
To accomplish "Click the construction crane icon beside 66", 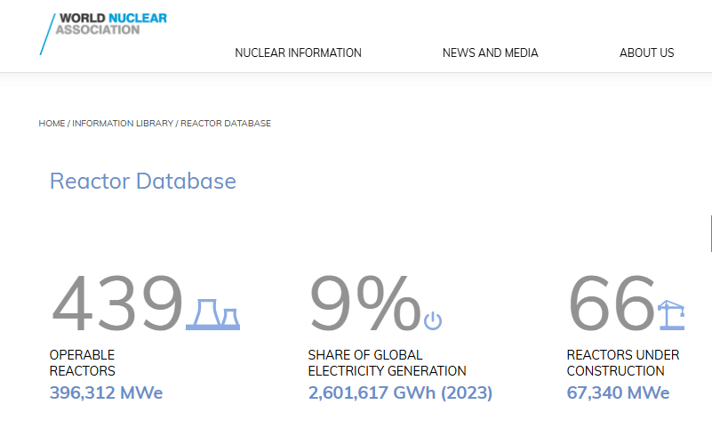I will click(x=671, y=314).
